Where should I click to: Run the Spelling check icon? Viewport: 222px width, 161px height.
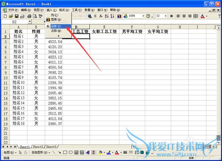point(40,16)
